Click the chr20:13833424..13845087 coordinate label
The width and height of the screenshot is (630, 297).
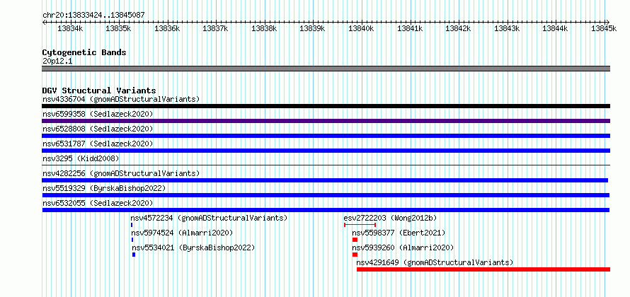93,15
